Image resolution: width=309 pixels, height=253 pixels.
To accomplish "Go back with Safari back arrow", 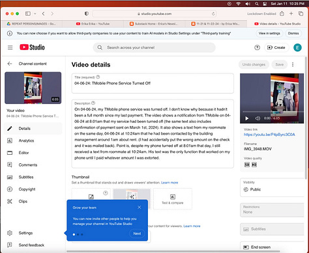I will pos(43,14).
